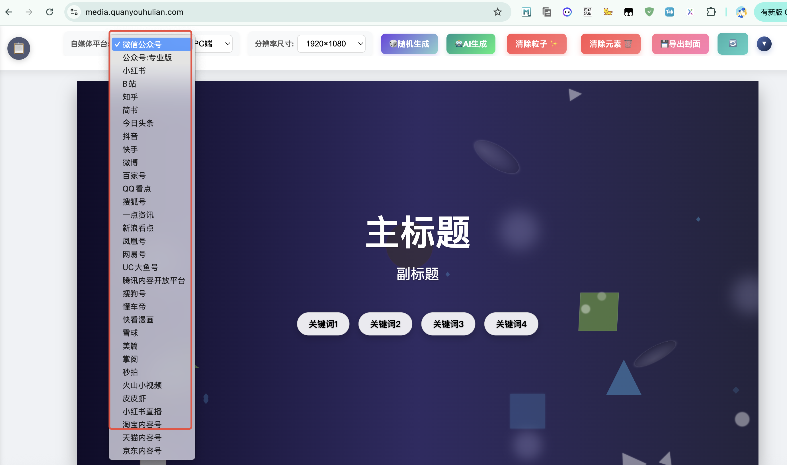The image size is (787, 465).
Task: Choose 今日头条 in the dropdown list
Action: pos(138,123)
